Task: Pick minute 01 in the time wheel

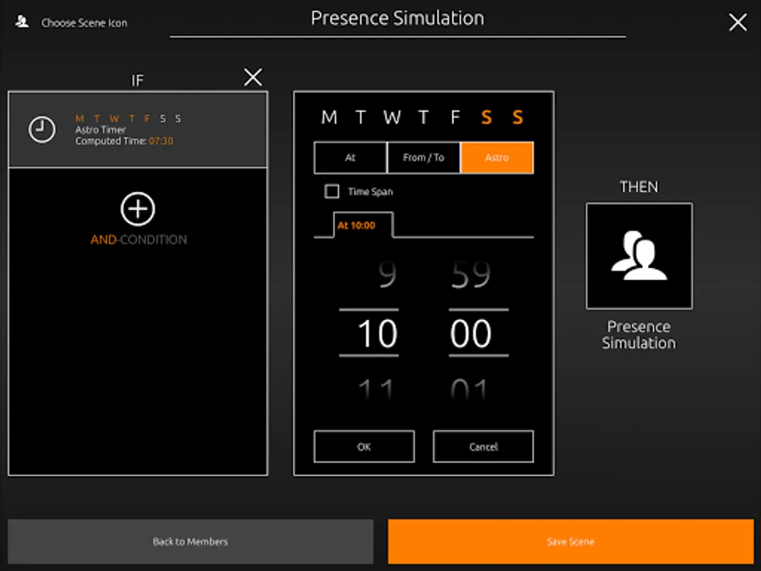Action: pos(471,388)
